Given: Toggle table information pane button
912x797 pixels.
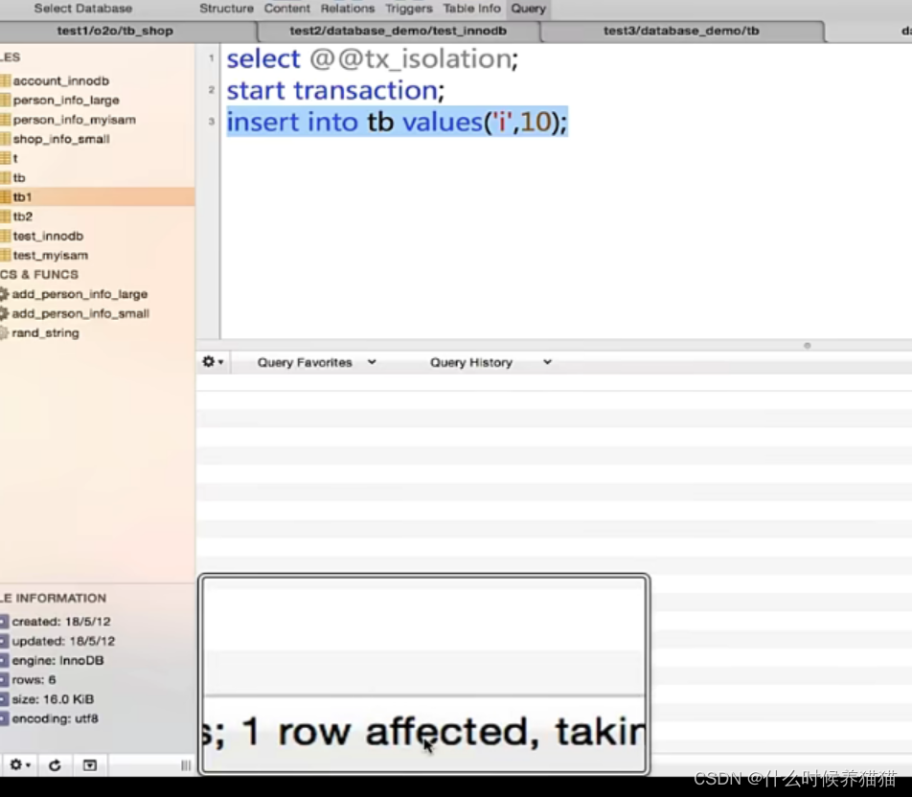Looking at the screenshot, I should 90,765.
